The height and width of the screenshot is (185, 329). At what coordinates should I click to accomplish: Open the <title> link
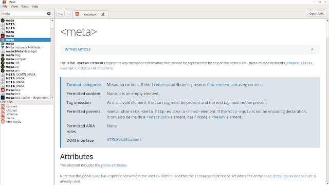coord(104,68)
